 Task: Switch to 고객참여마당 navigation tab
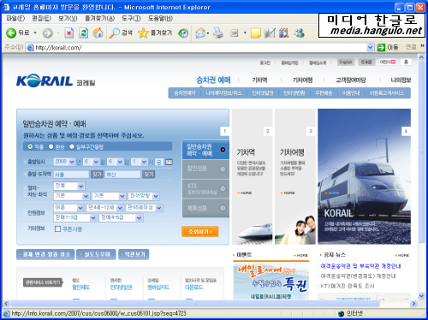[351, 80]
